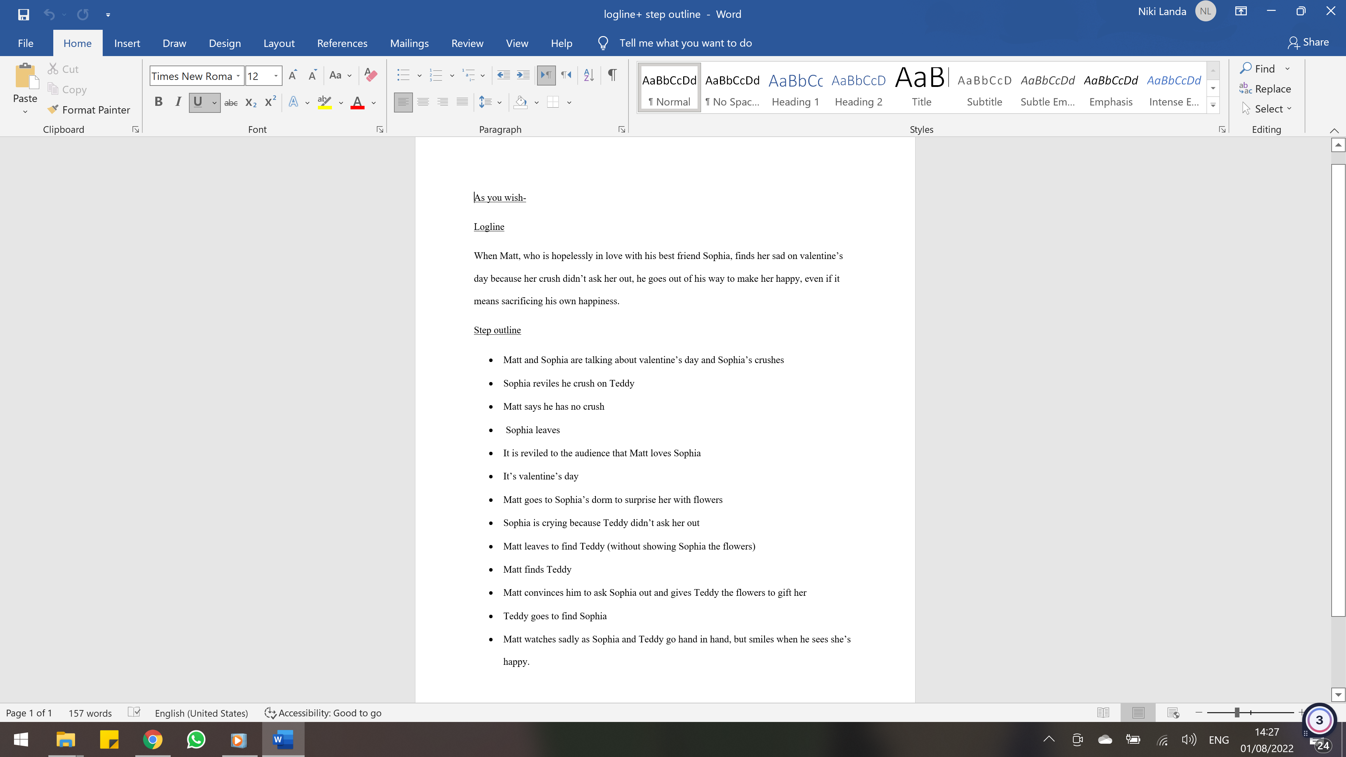1346x757 pixels.
Task: Open the File tab
Action: [26, 43]
